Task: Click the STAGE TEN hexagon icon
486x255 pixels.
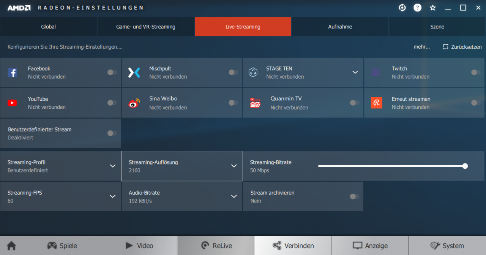Action: tap(253, 72)
